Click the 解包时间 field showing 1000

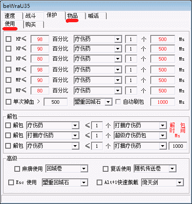coord(178,146)
